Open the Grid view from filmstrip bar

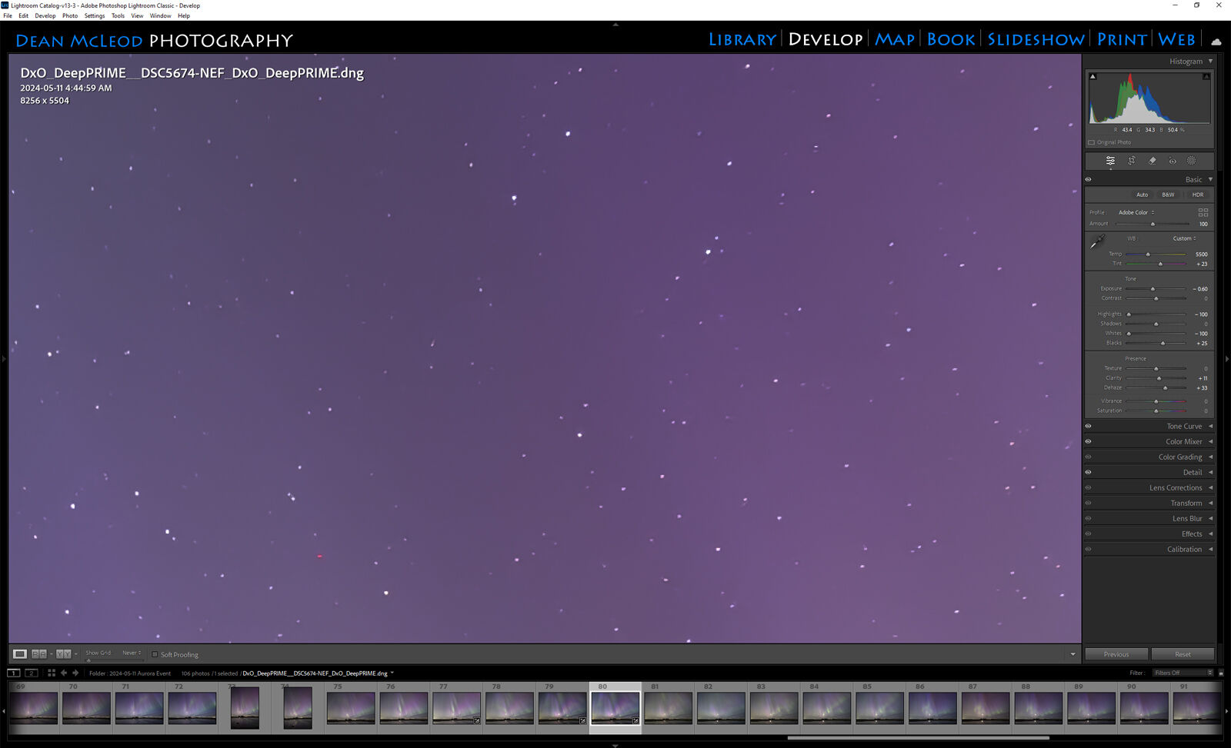point(52,673)
